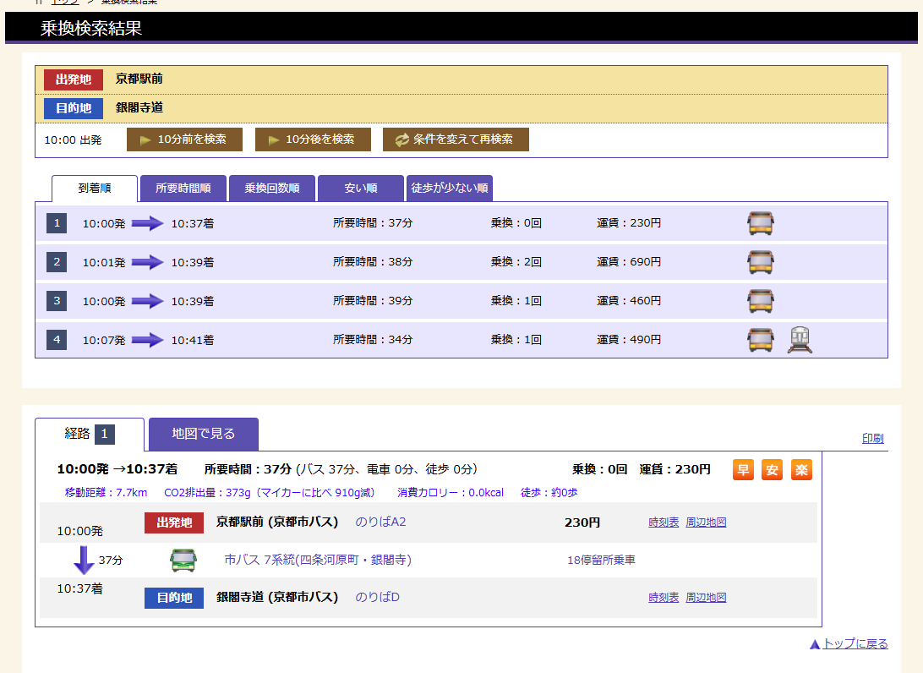Click the bus icon in route 2 row
This screenshot has width=923, height=673.
760,262
